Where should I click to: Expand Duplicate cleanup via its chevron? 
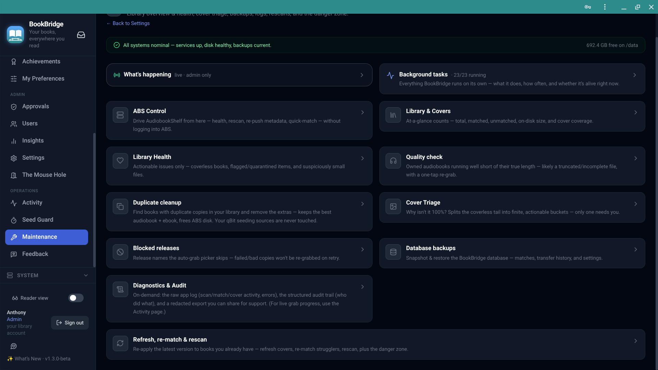tap(363, 204)
